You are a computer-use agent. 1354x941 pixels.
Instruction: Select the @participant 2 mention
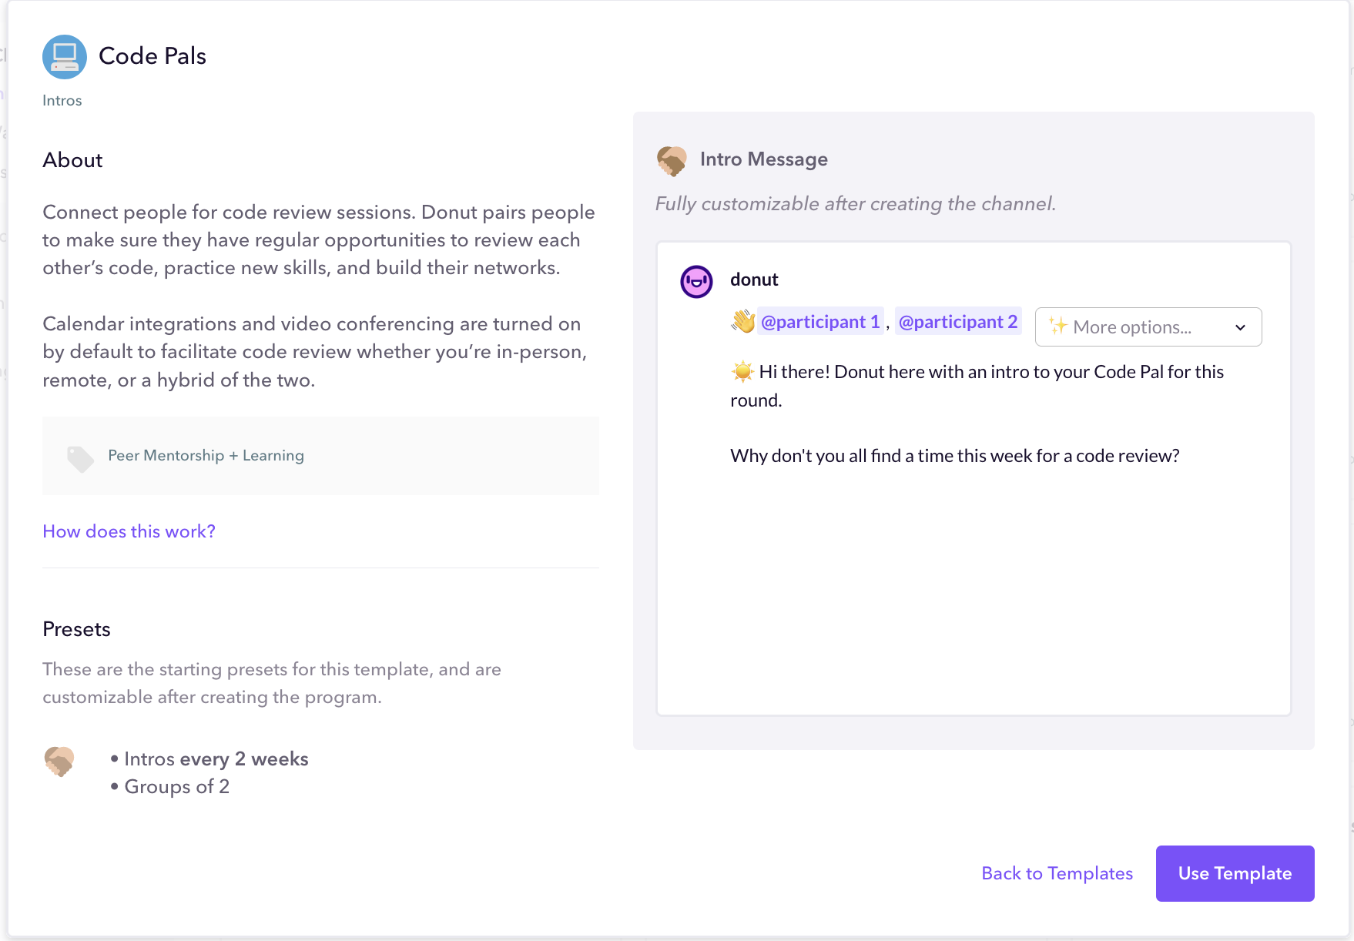[958, 322]
